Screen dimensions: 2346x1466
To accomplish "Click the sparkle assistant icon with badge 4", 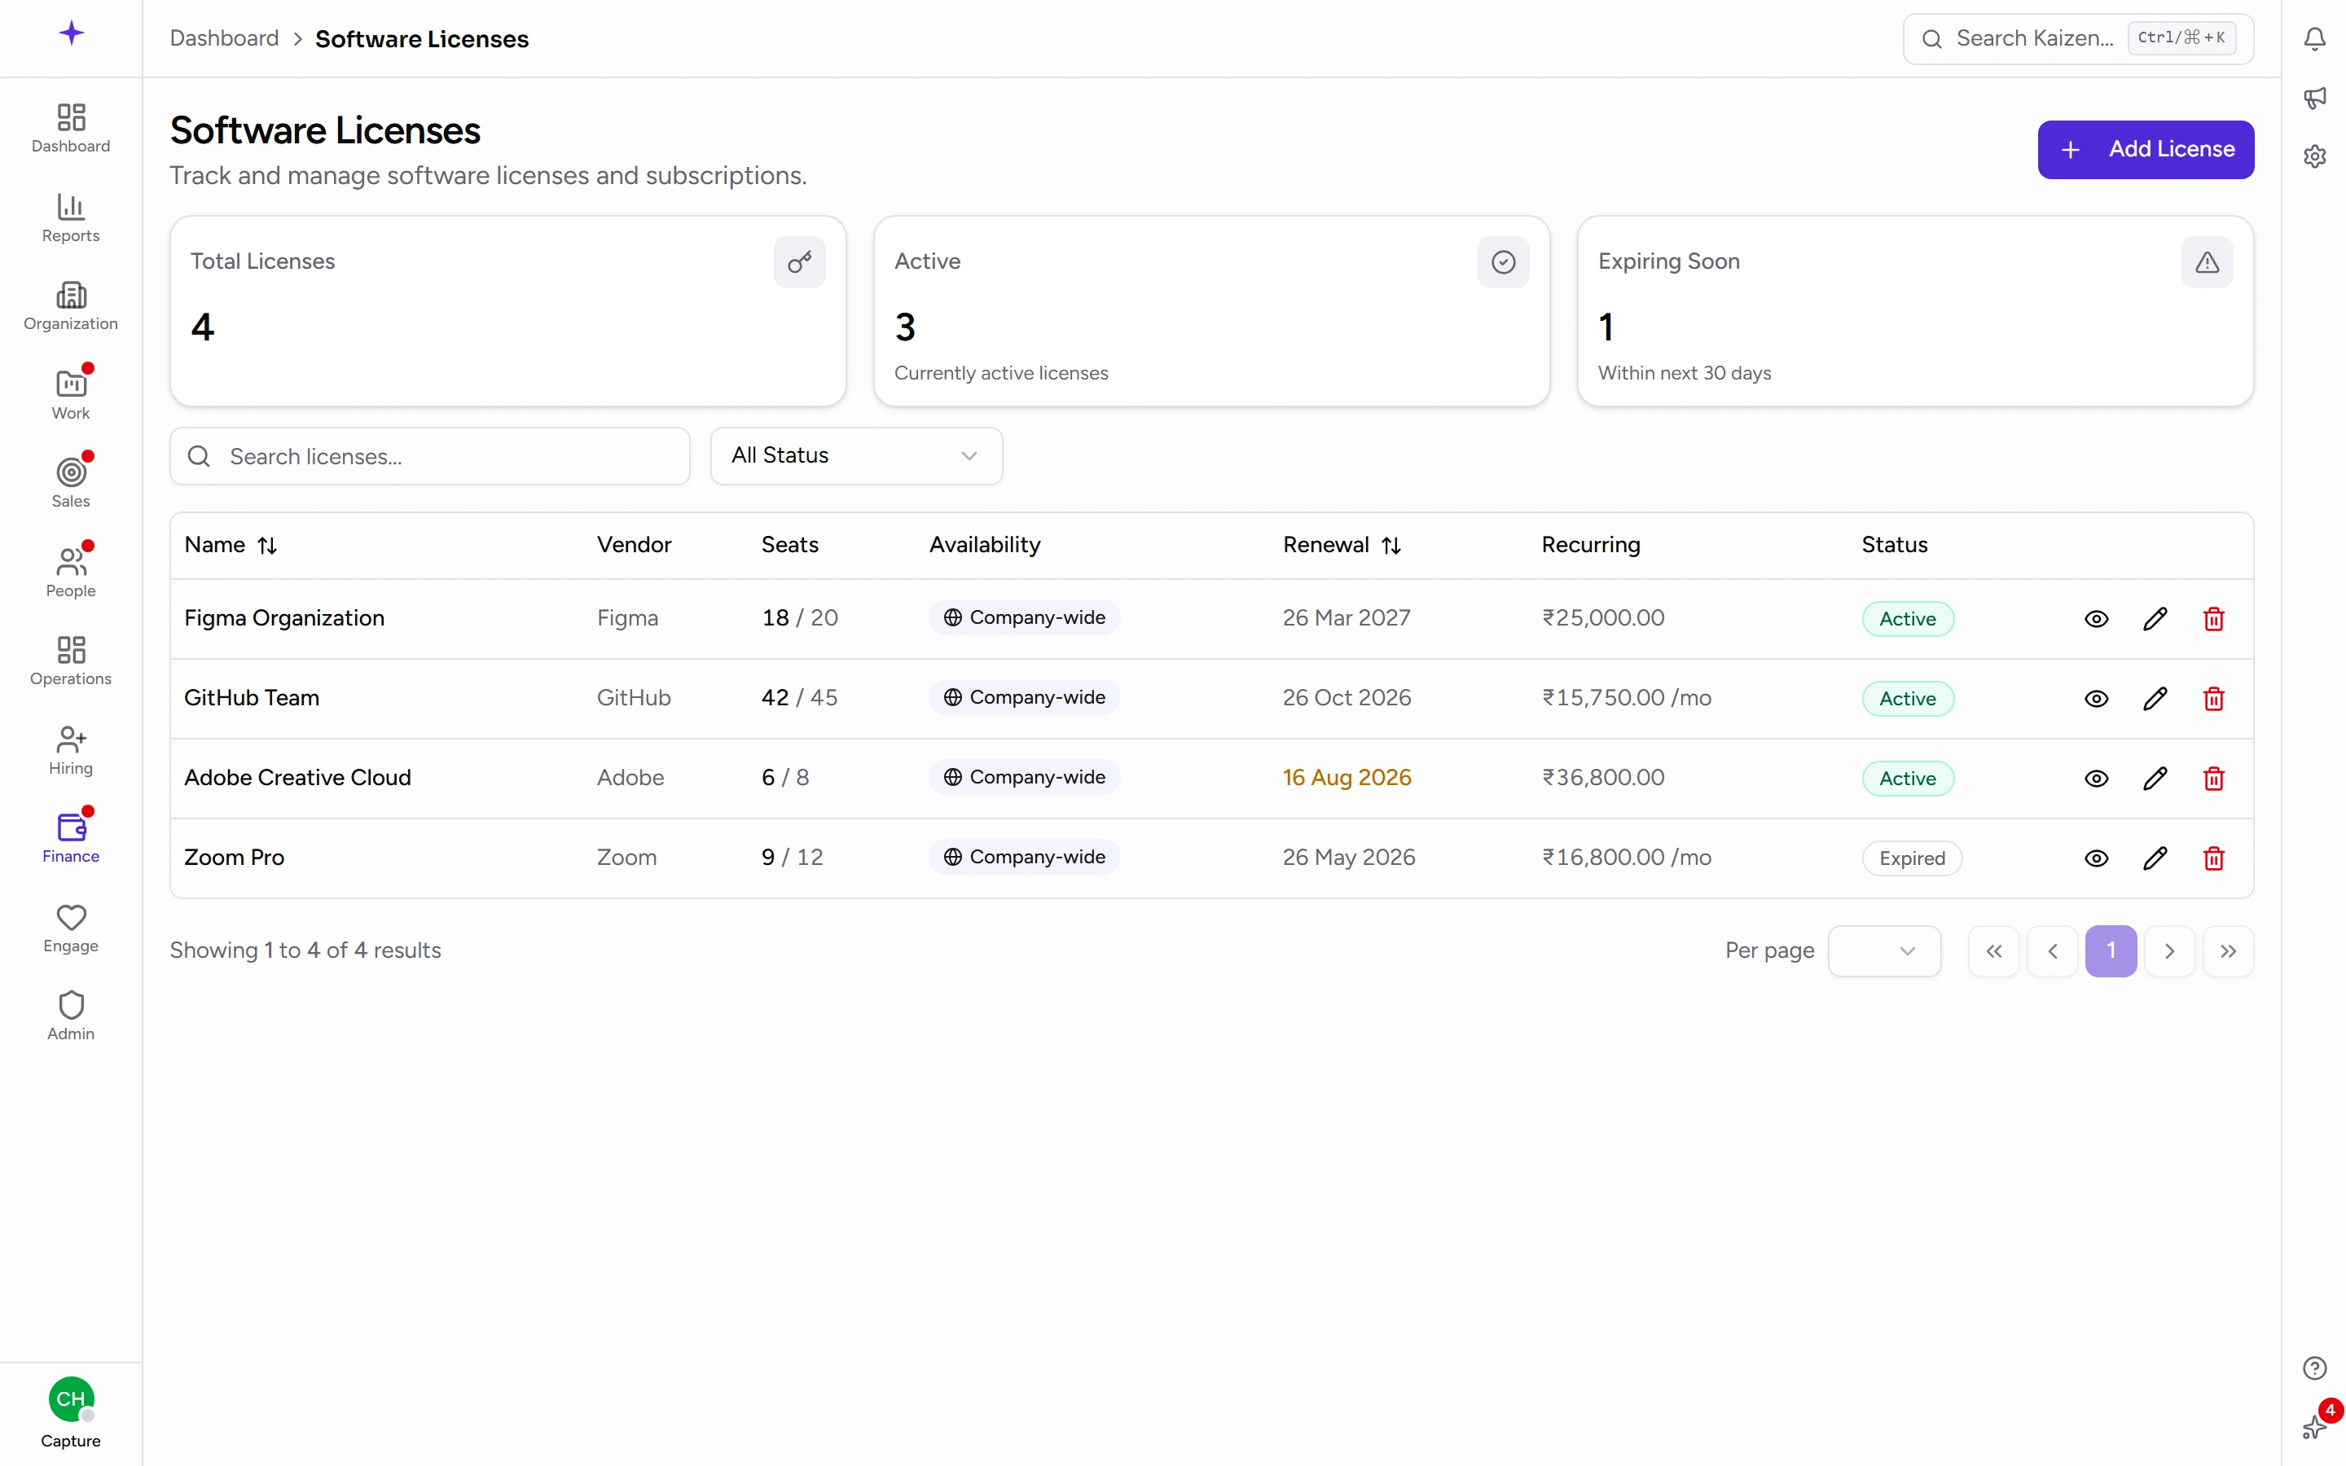I will tap(2315, 1426).
